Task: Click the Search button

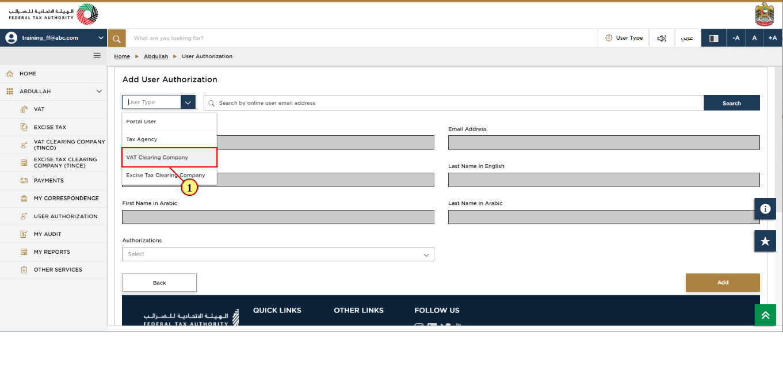Action: coord(731,103)
